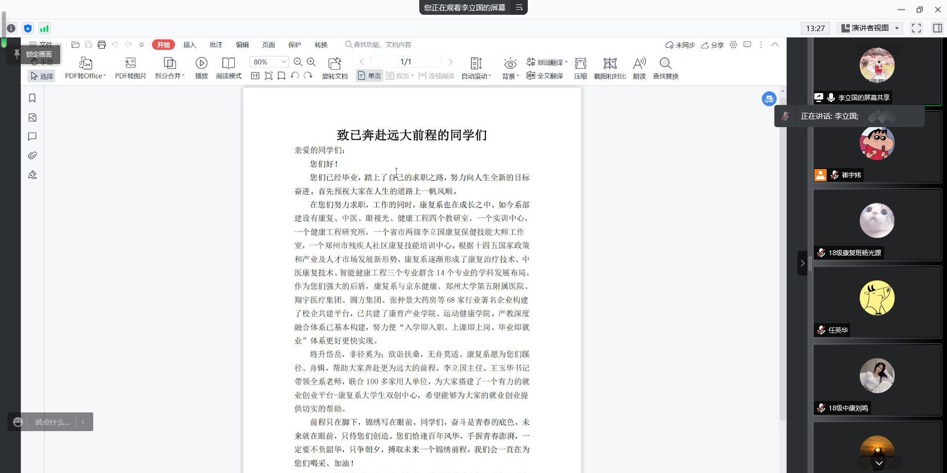Screen dimensions: 947x473
Task: Click the page number 1/1 field
Action: tap(406, 62)
